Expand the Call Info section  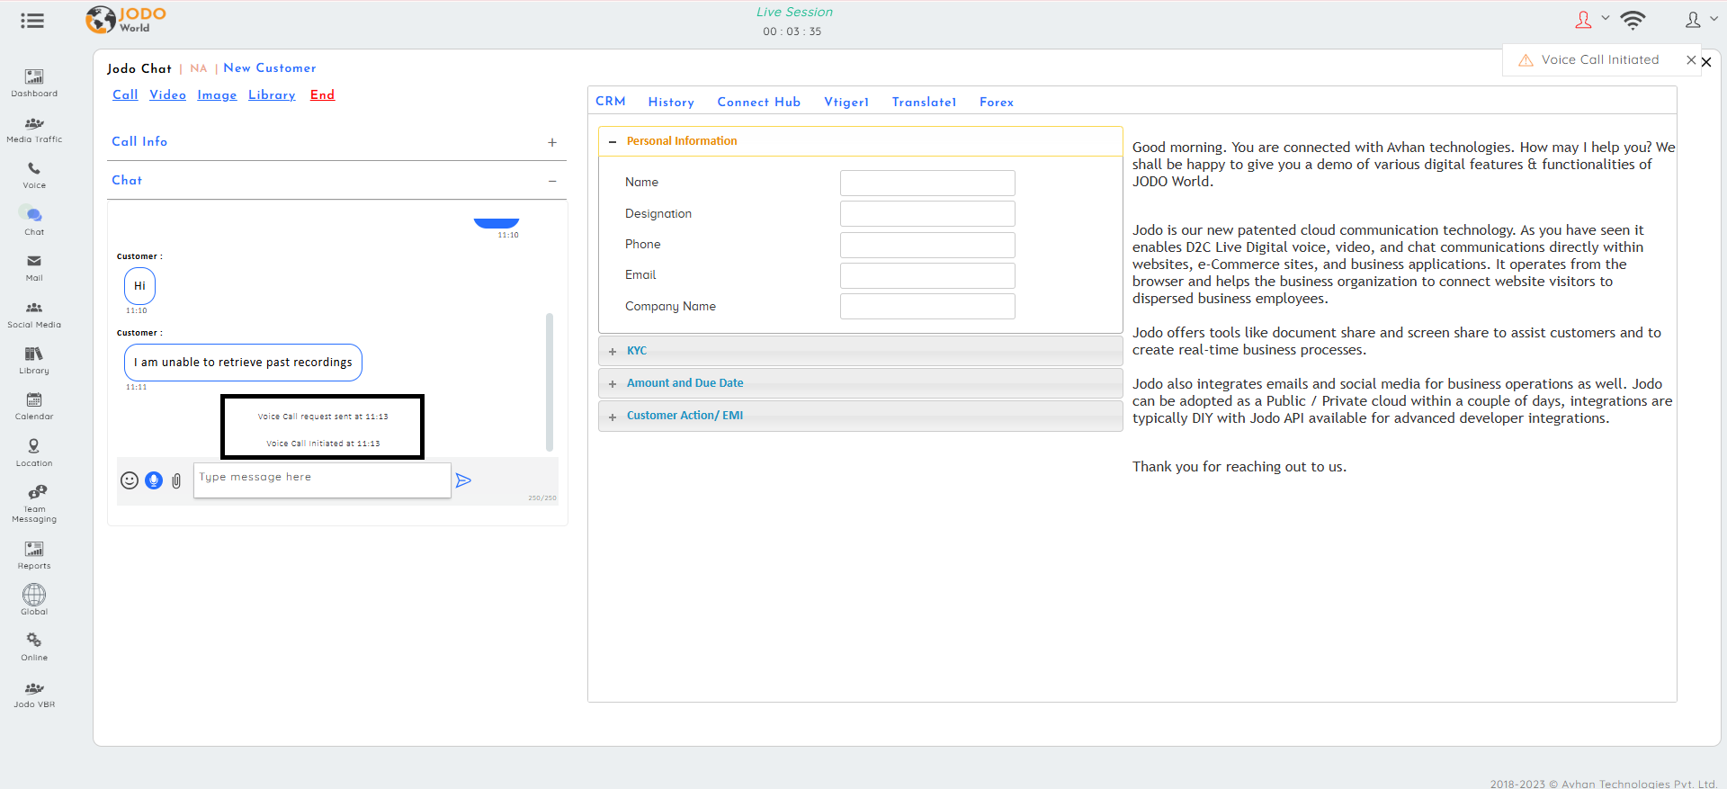[x=552, y=142]
